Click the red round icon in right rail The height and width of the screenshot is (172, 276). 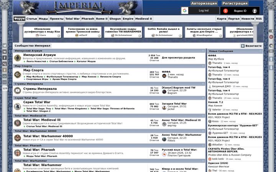pyautogui.click(x=271, y=37)
